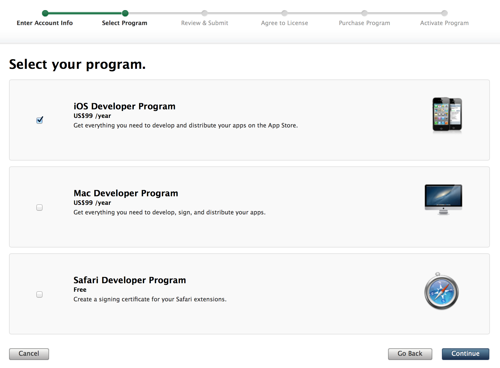Viewport: 500px width, 368px height.
Task: Click the gray progress dot above Review & Submit
Action: (x=205, y=13)
